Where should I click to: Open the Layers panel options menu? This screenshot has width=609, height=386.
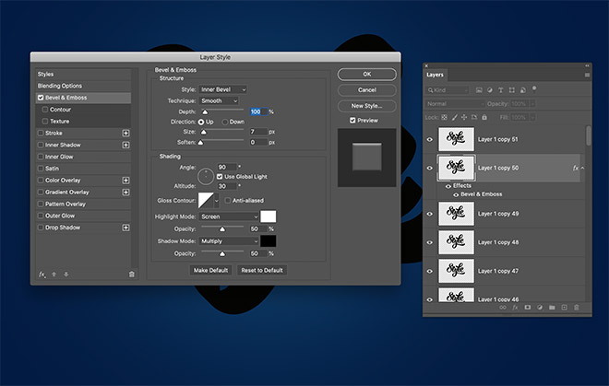click(x=587, y=75)
